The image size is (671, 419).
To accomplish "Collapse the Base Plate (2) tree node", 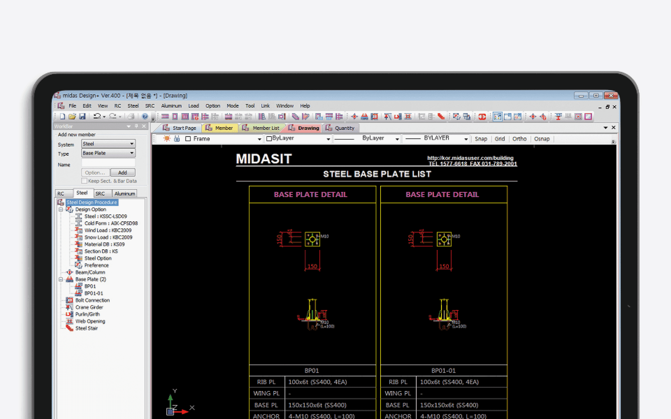I will tap(61, 279).
